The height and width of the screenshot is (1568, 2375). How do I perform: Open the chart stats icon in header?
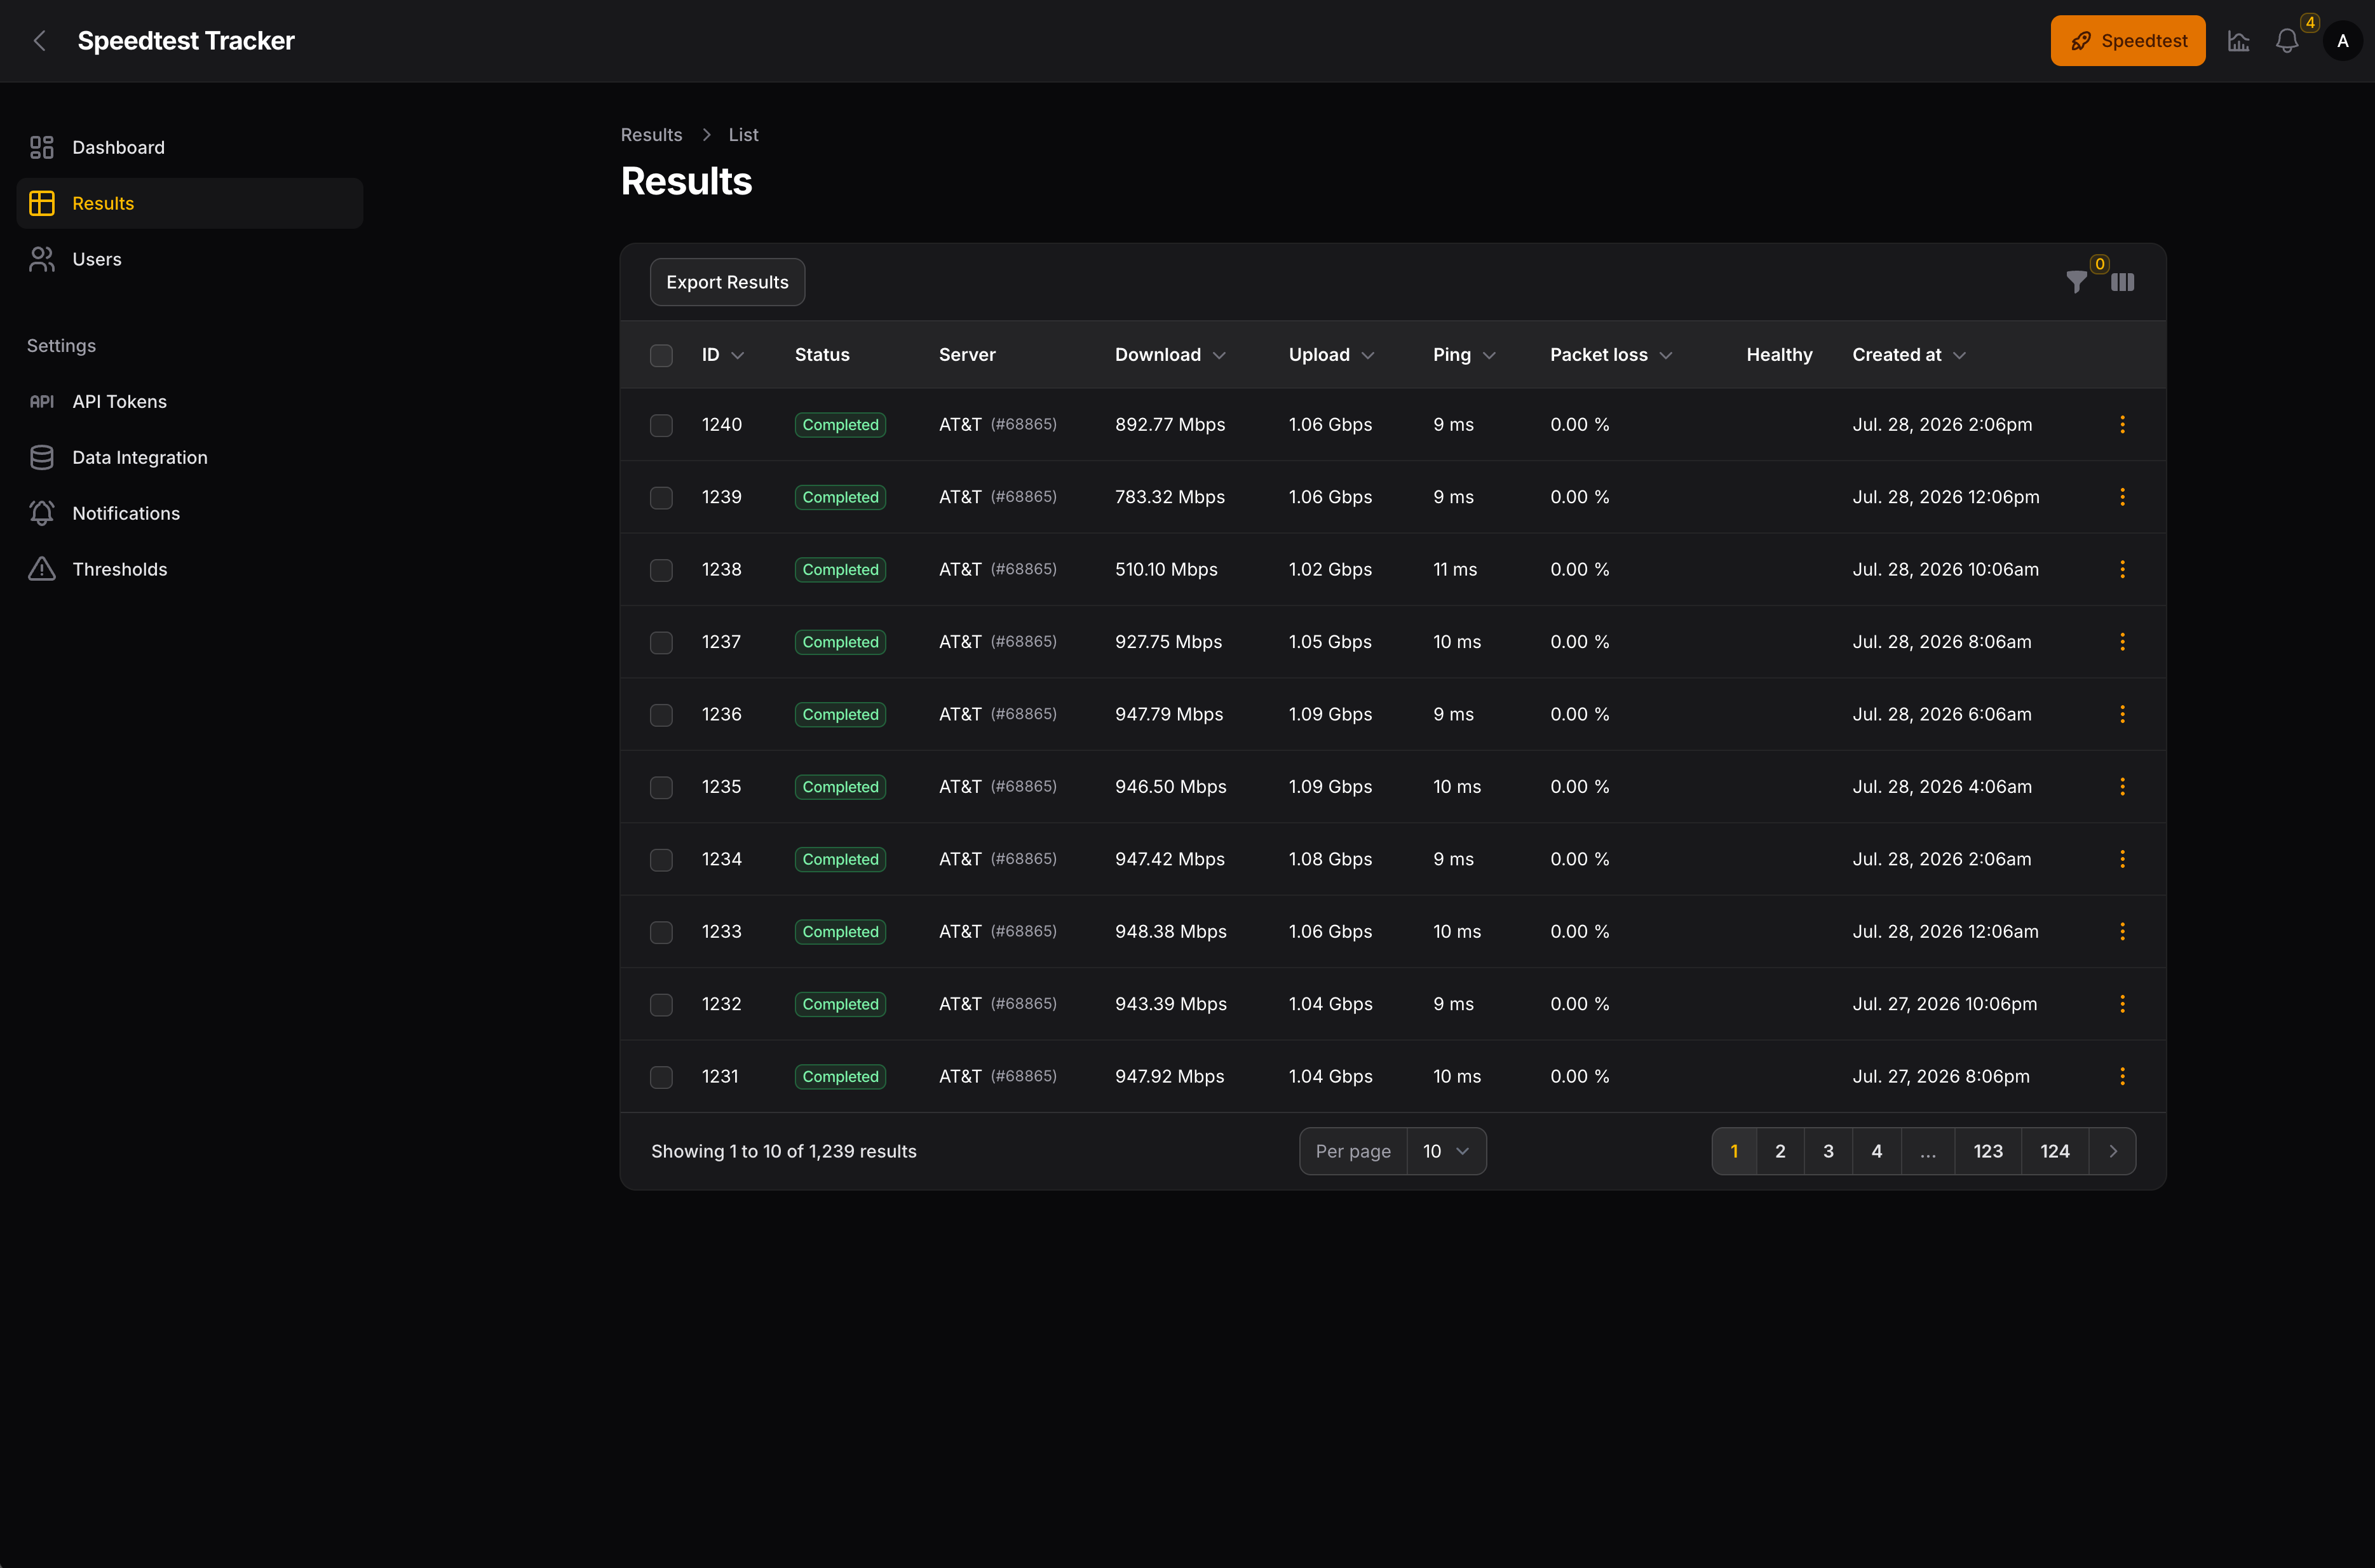tap(2238, 41)
